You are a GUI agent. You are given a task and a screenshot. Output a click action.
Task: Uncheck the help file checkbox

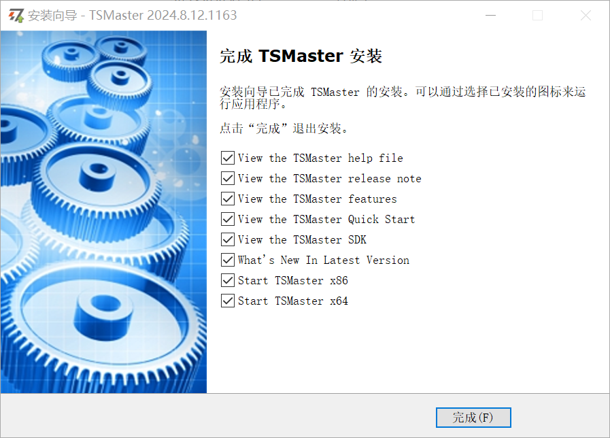point(228,158)
